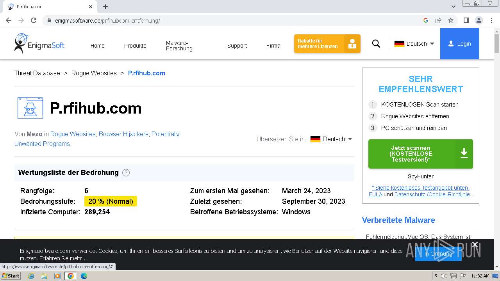
Task: Click Jetzt scannen green button
Action: pyautogui.click(x=421, y=154)
